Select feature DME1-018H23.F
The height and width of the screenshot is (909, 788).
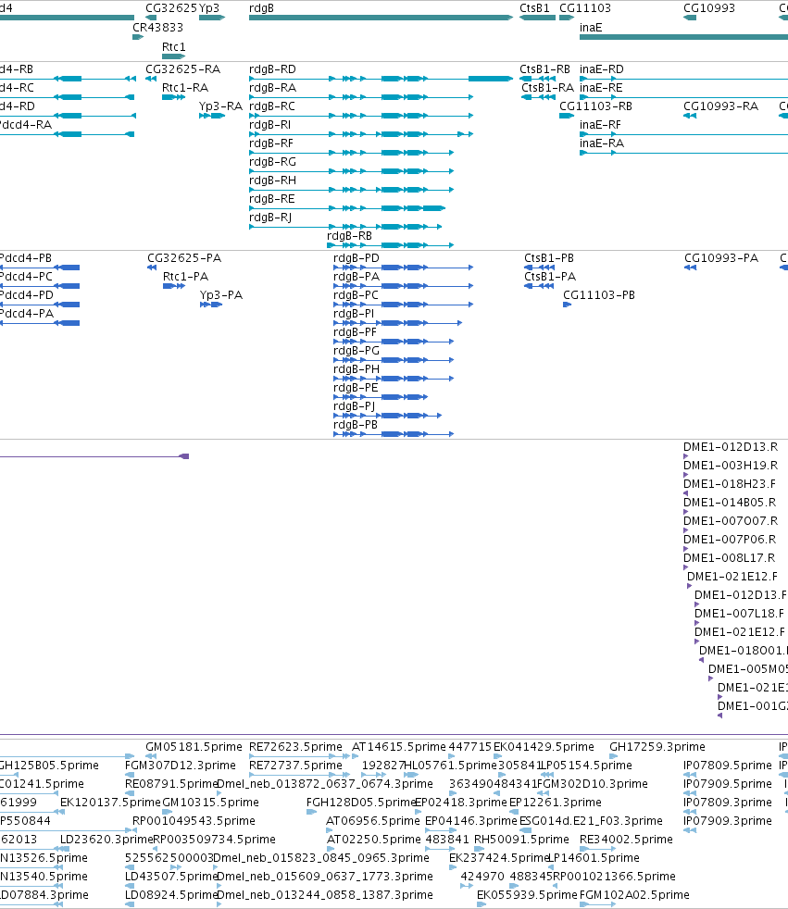[x=730, y=484]
